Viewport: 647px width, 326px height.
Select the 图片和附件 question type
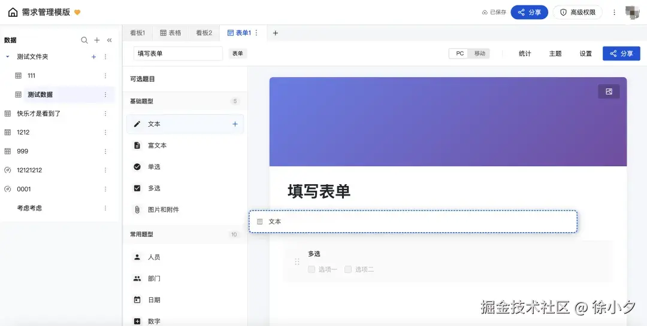click(185, 210)
